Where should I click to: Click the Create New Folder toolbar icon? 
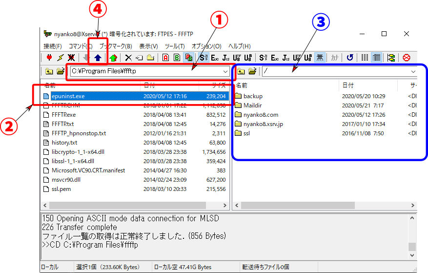pos(150,58)
